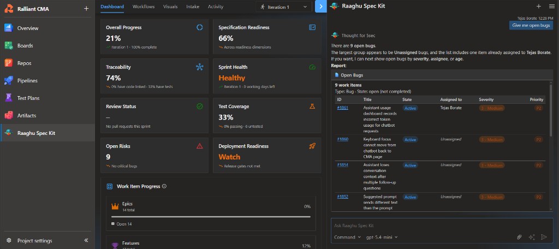
Task: Click the Work Item Progress info icon
Action: coord(164,186)
